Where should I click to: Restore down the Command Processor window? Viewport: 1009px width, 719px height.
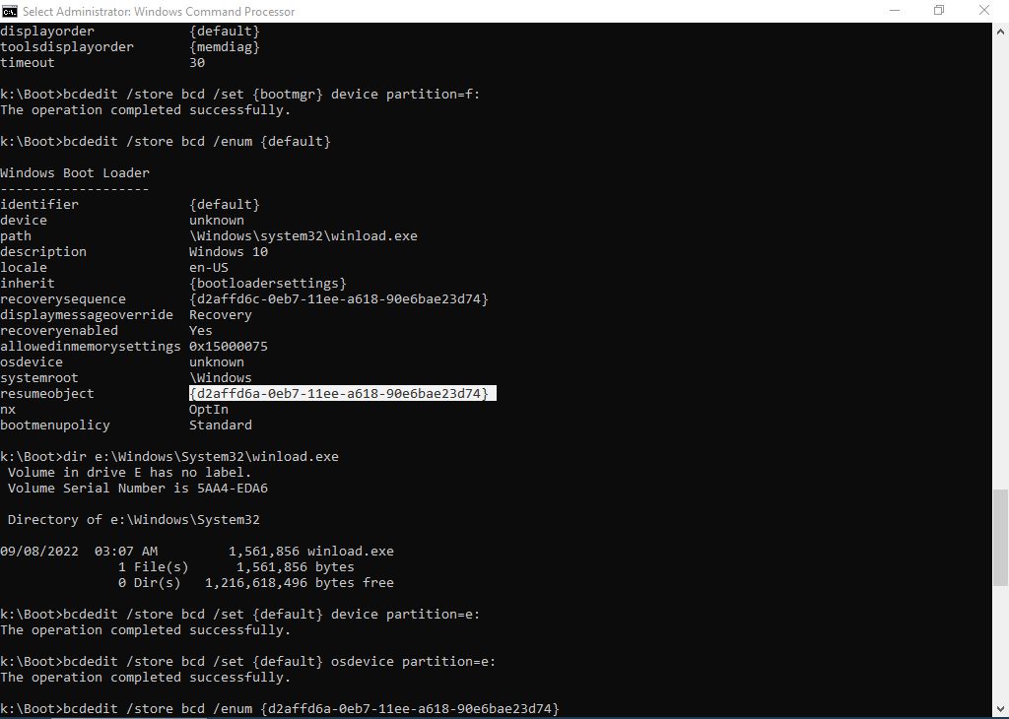[938, 11]
